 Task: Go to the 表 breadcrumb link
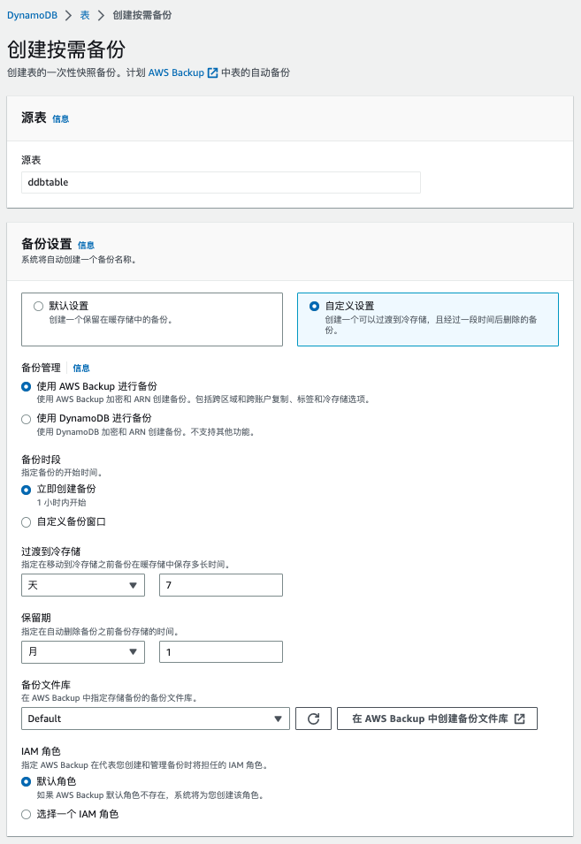tap(85, 15)
